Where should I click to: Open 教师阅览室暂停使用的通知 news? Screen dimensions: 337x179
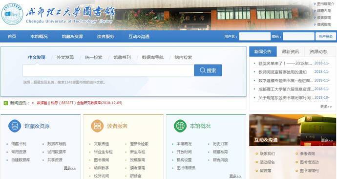[282, 72]
